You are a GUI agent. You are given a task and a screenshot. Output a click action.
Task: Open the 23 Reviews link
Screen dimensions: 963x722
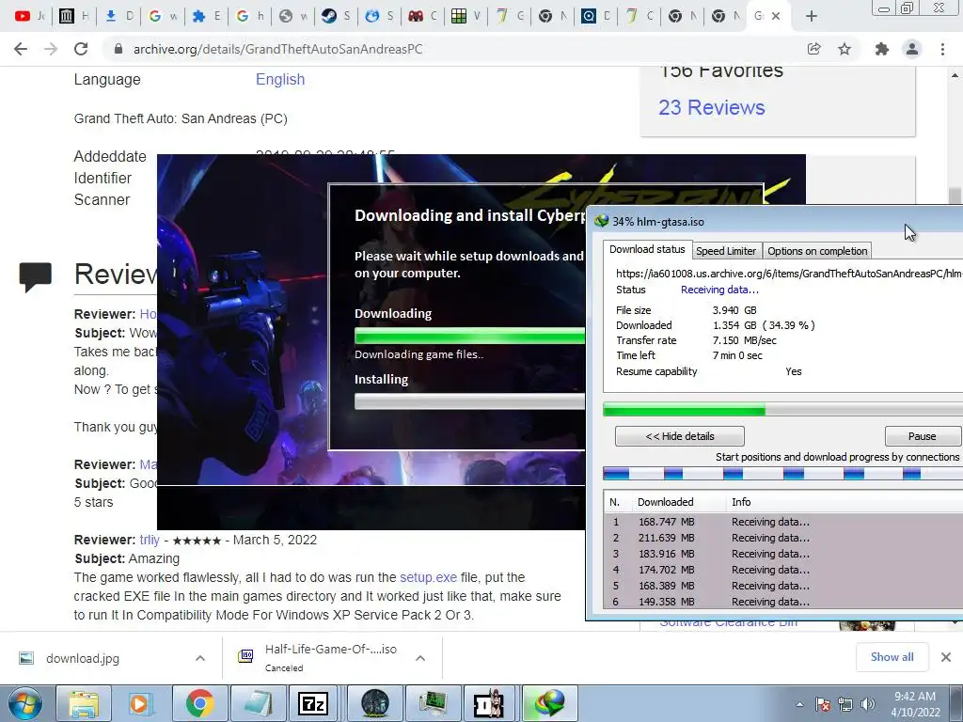(x=712, y=107)
